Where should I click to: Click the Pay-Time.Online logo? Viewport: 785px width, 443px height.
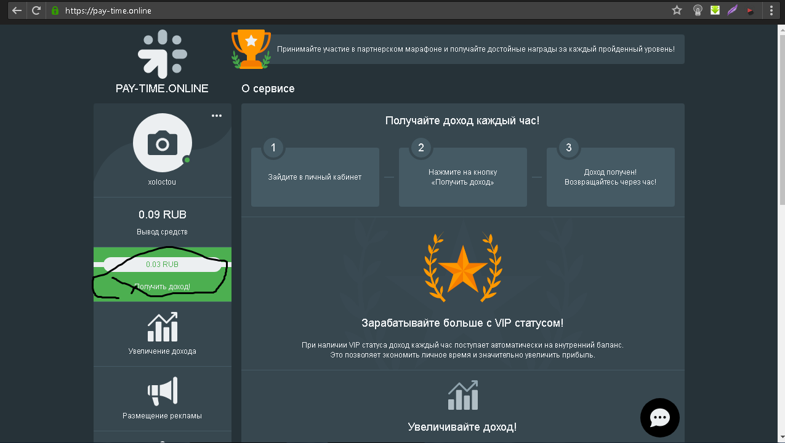click(162, 54)
